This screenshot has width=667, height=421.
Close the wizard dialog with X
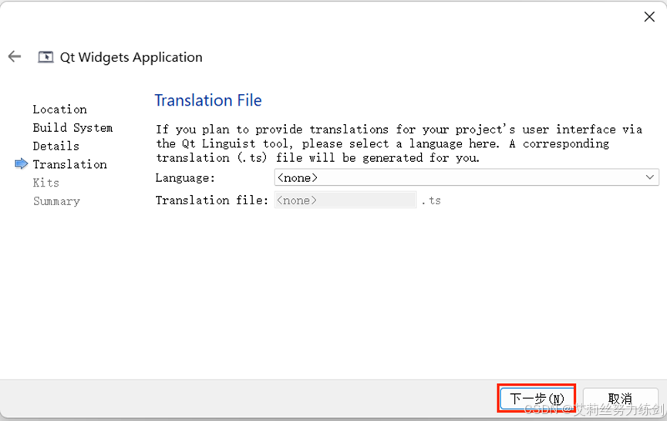click(649, 17)
